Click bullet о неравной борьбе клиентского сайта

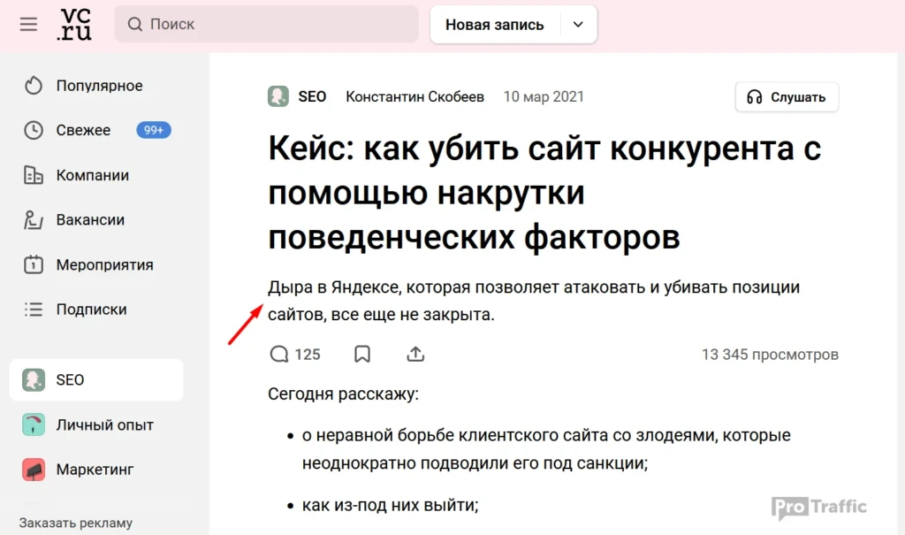(x=546, y=449)
